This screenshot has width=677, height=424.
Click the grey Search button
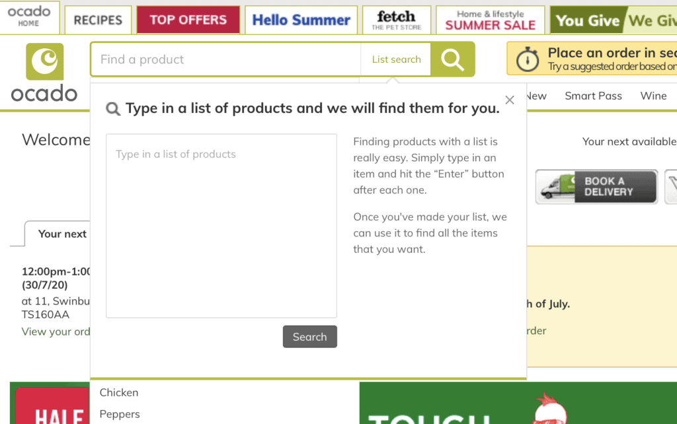click(309, 336)
